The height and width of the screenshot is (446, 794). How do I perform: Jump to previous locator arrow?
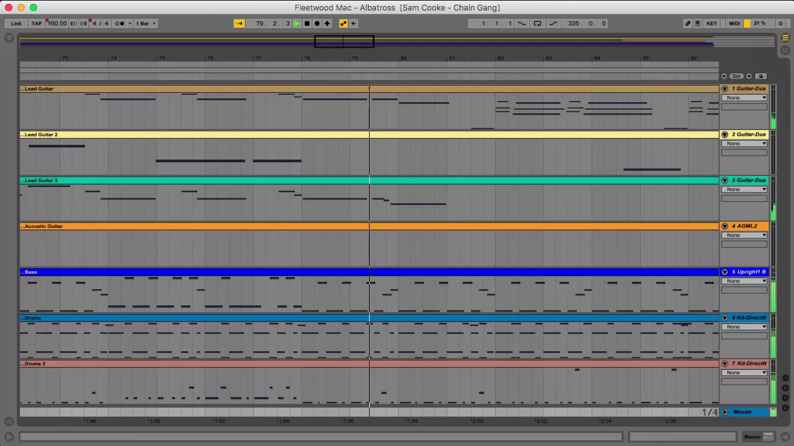pos(724,76)
